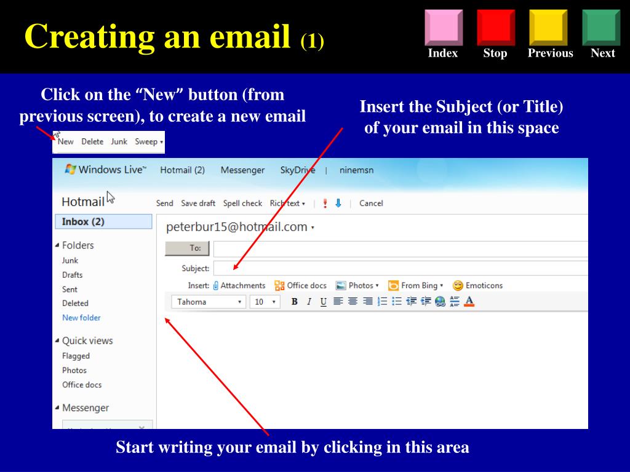Open the Tahoma font dropdown
This screenshot has width=630, height=472.
tap(209, 302)
